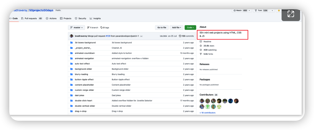Click the folder icon for _project_starter_
Screen dimensions: 314x130
(x=72, y=48)
